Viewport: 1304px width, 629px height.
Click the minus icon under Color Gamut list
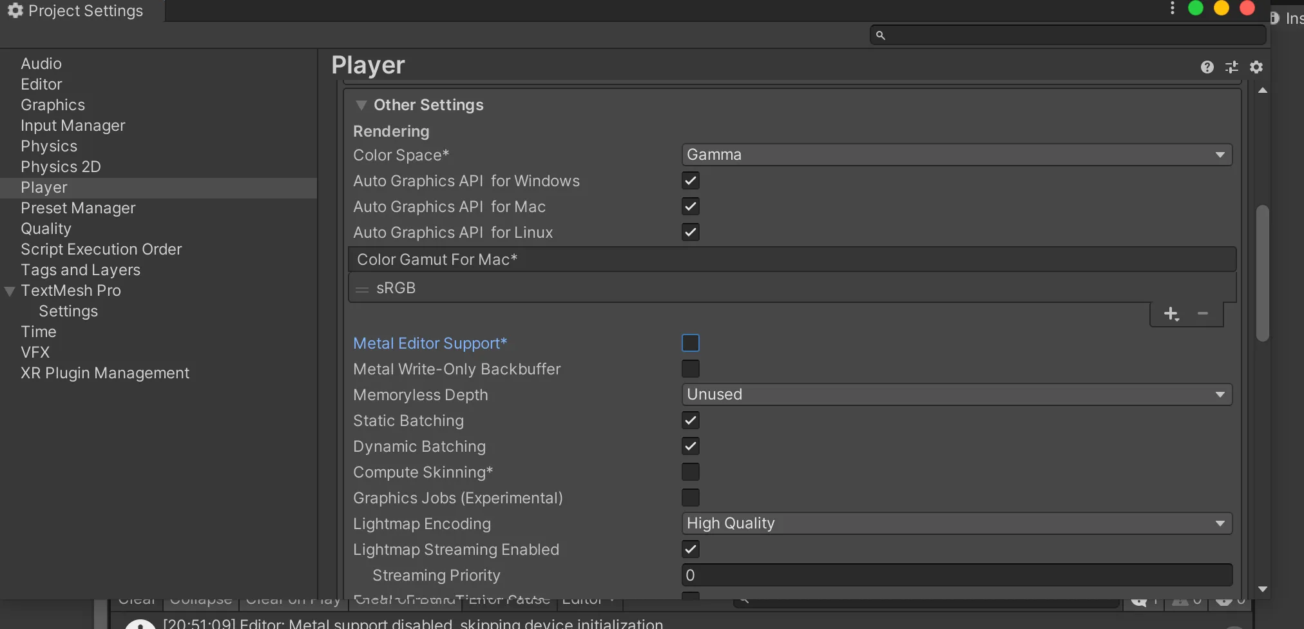pyautogui.click(x=1202, y=314)
